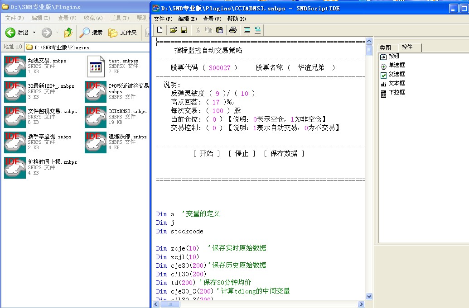The height and width of the screenshot is (308, 469).
Task: Save script with the floppy disk icon
Action: pyautogui.click(x=184, y=30)
